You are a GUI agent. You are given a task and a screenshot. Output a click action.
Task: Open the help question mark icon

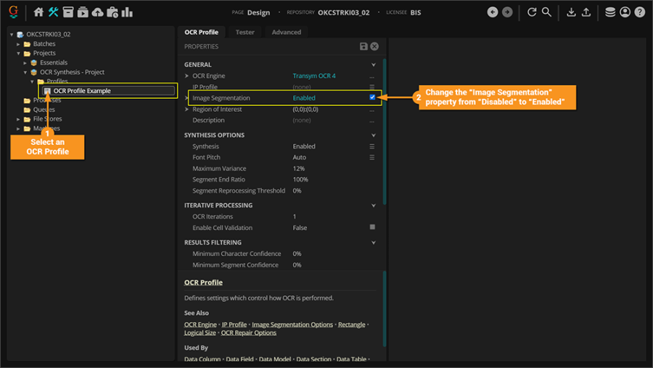pyautogui.click(x=639, y=12)
